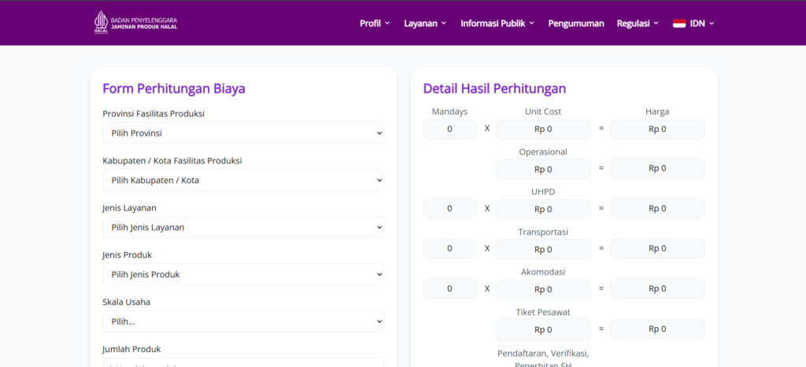Click the Indonesian flag icon

[x=678, y=24]
